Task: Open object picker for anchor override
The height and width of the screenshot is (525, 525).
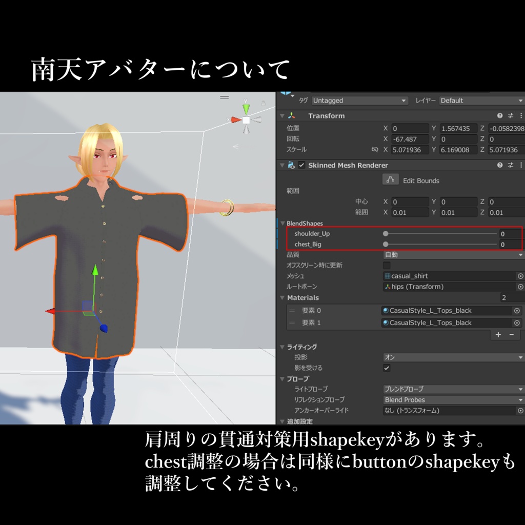Action: (x=520, y=411)
